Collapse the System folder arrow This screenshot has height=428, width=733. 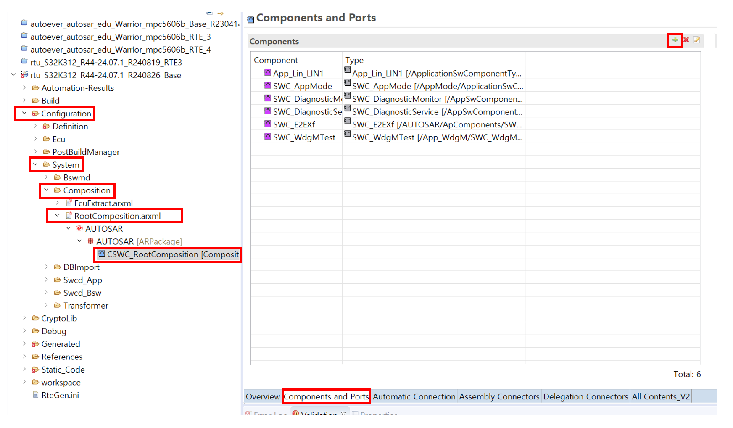[35, 164]
